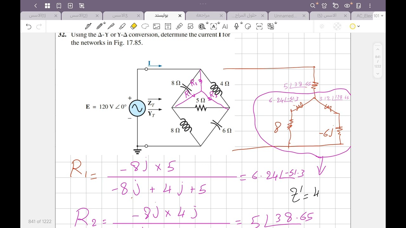Open search with the magnifier icon
The width and height of the screenshot is (406, 228).
pos(313,6)
